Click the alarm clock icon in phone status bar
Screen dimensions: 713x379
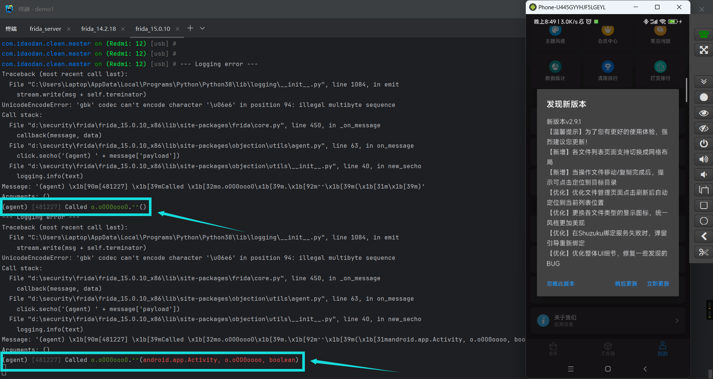click(589, 22)
